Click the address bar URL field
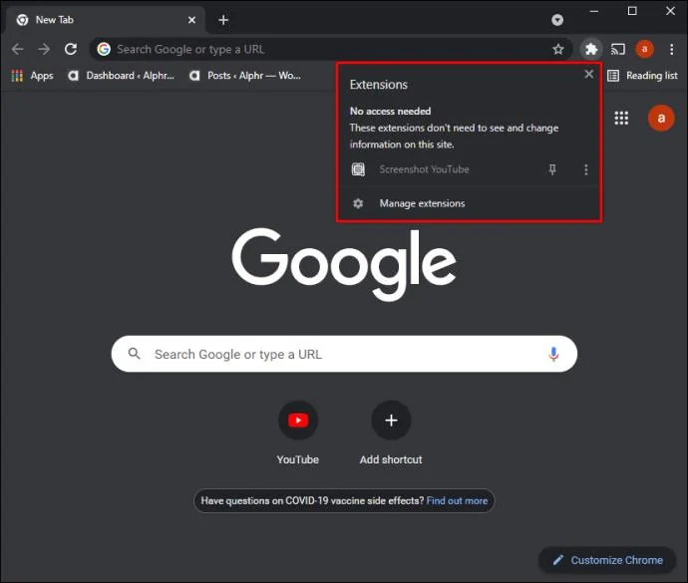 coord(330,49)
